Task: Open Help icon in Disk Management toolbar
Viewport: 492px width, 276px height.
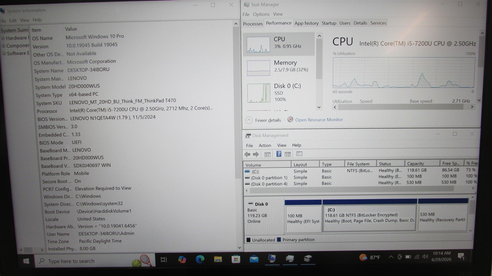Action: coord(279,154)
